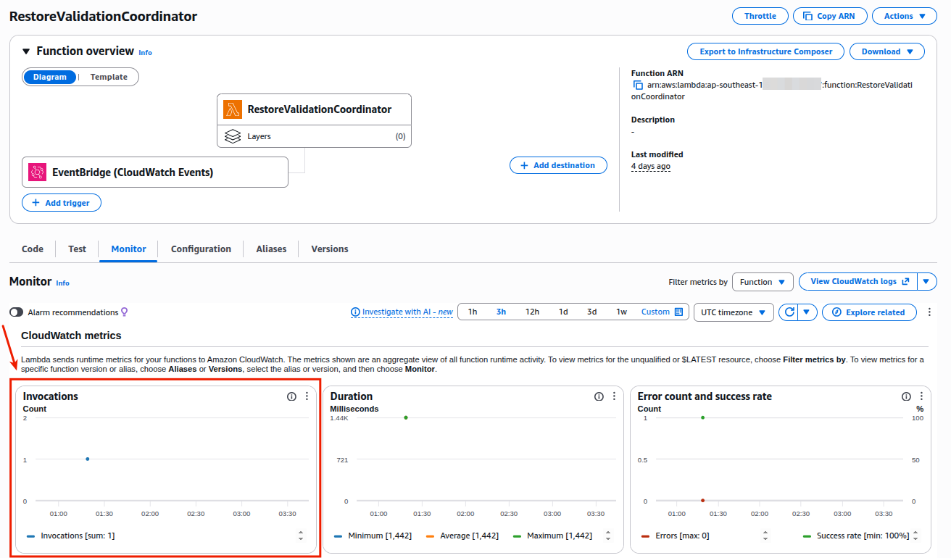Screen dimensions: 951x558
Task: Click the EventBridge trigger icon
Action: [x=38, y=172]
